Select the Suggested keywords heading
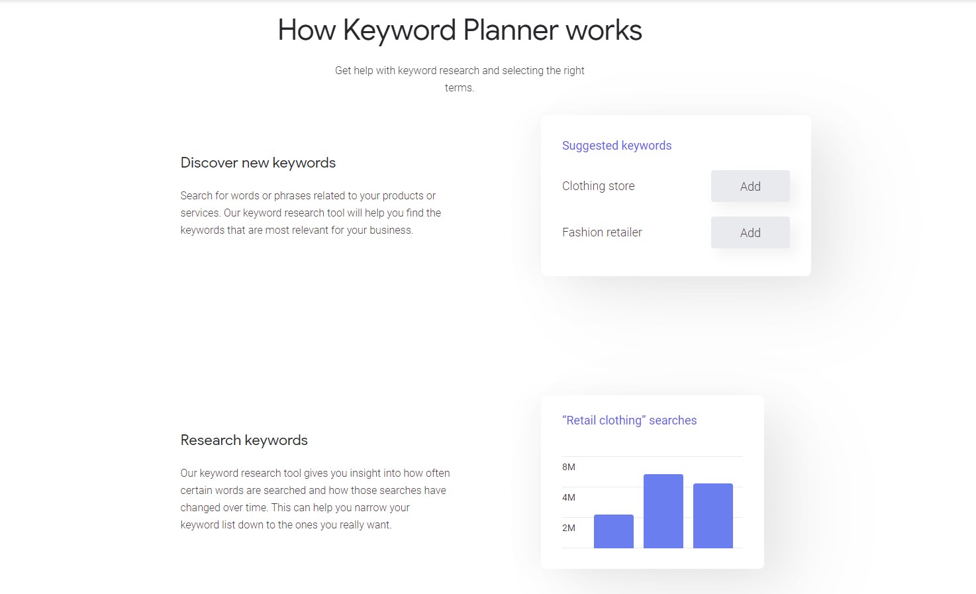 click(616, 145)
